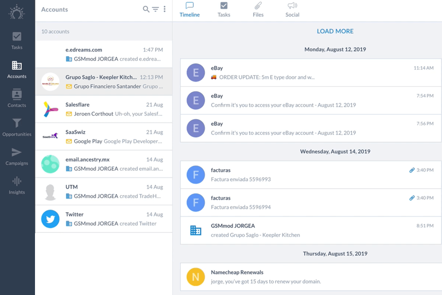442x295 pixels.
Task: Click the email.ancestry.mx green avatar
Action: 50,164
